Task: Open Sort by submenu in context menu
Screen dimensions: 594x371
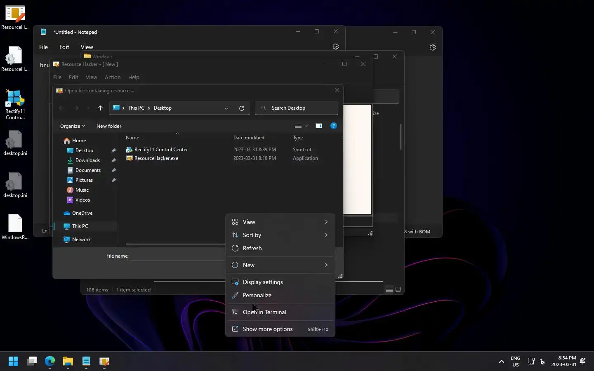Action: coord(280,235)
